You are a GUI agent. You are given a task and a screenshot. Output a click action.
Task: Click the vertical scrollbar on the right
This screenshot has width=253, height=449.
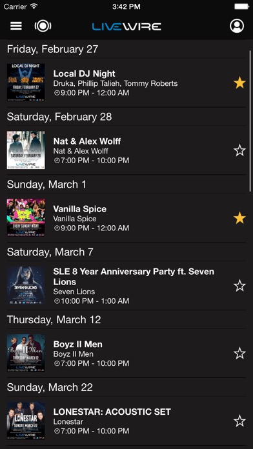coord(250,121)
